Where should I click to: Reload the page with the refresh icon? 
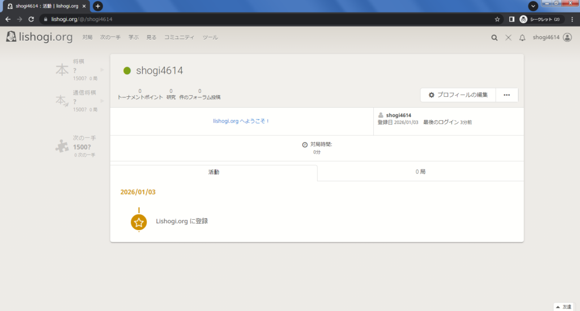[31, 19]
